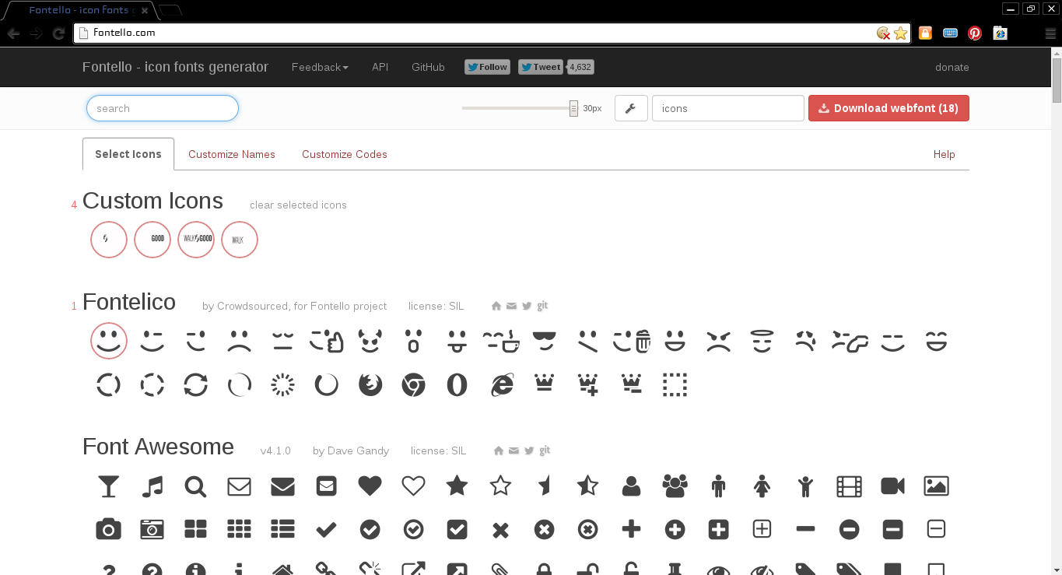Image resolution: width=1062 pixels, height=575 pixels.
Task: Select the music note icon in Font Awesome
Action: (152, 486)
